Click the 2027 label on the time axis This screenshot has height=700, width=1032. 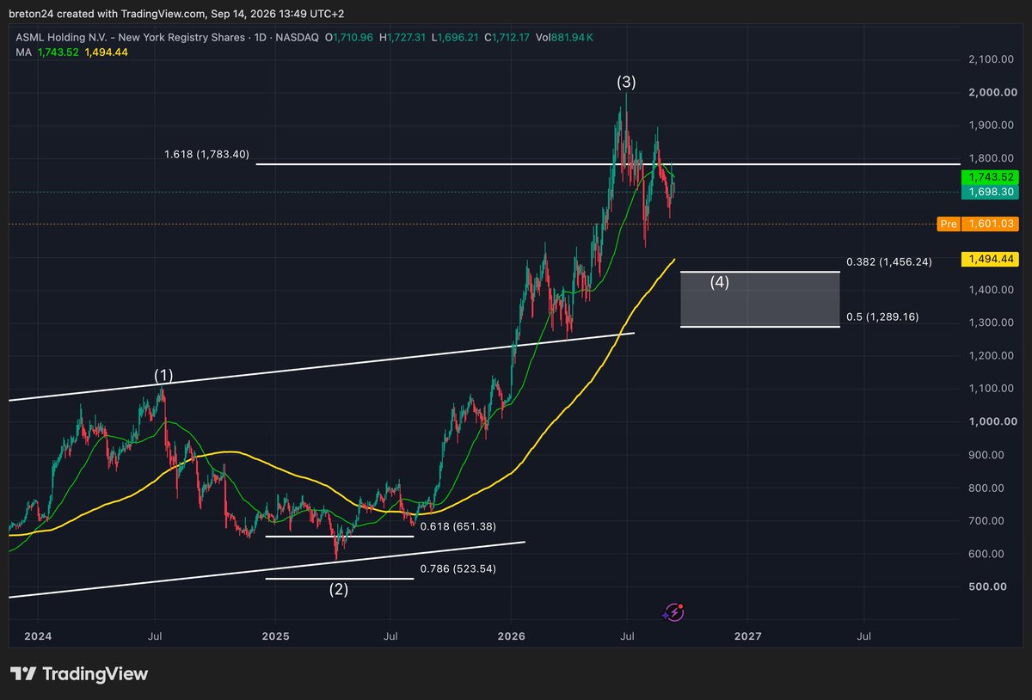click(x=747, y=636)
